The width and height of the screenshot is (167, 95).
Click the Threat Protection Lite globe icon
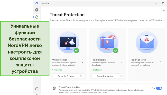(54, 88)
